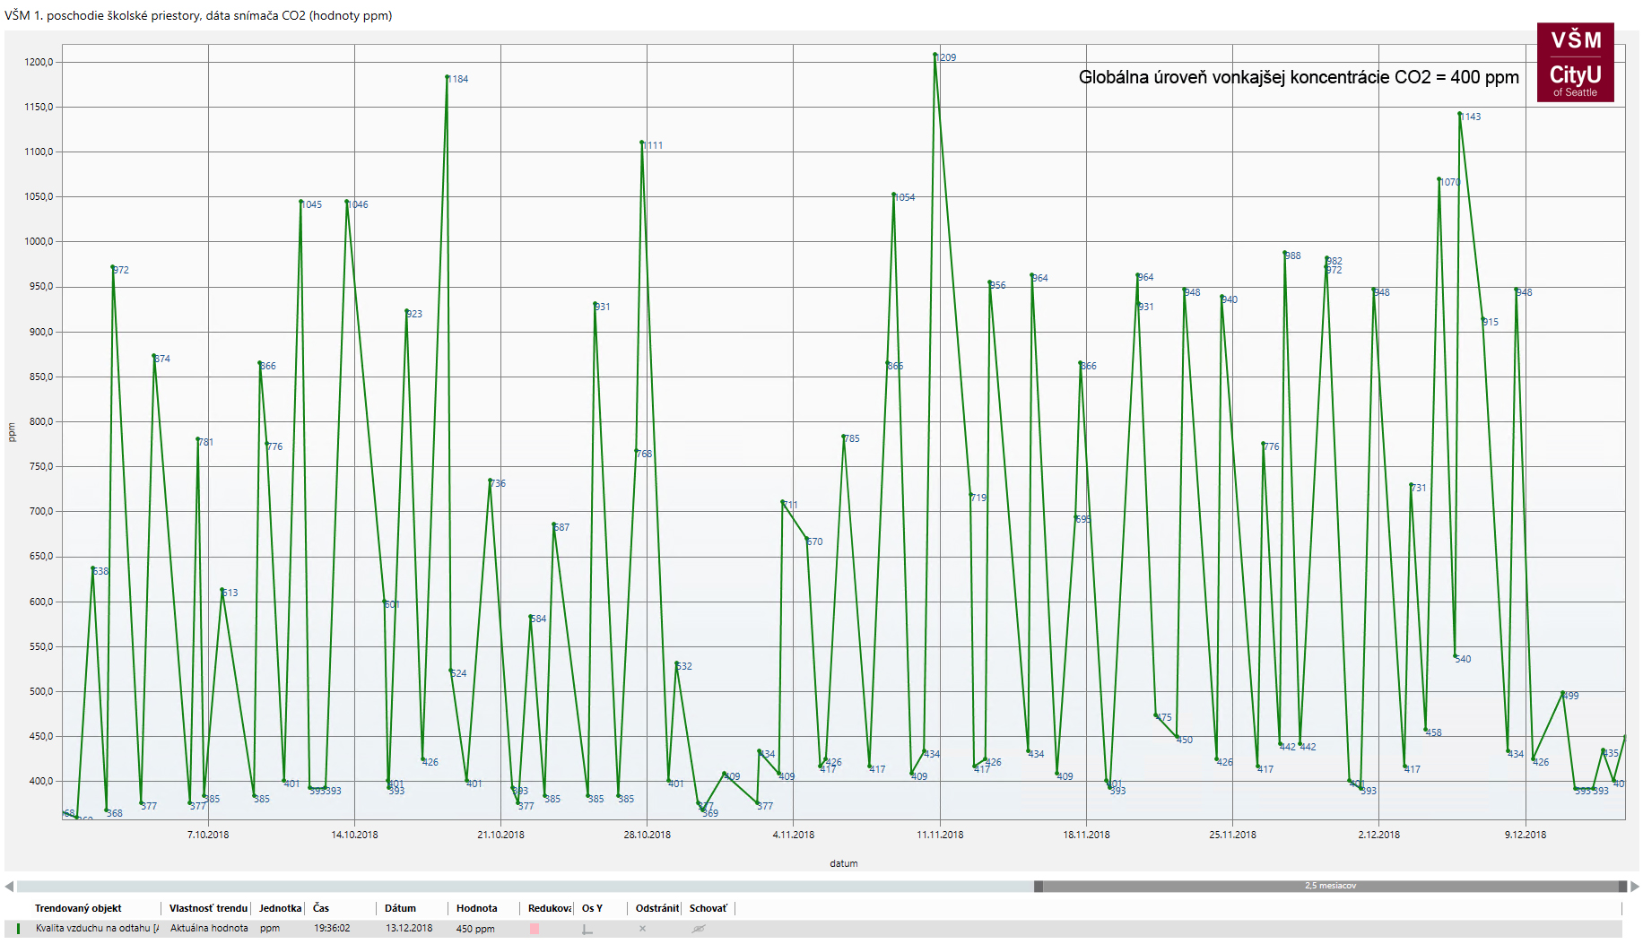Click the green trend color indicator

click(18, 929)
